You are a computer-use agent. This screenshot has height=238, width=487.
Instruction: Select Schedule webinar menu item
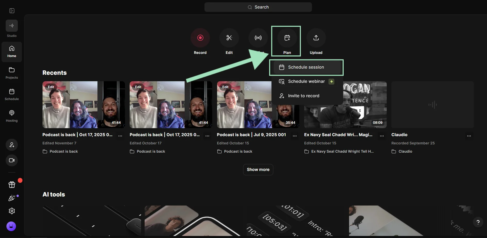307,81
